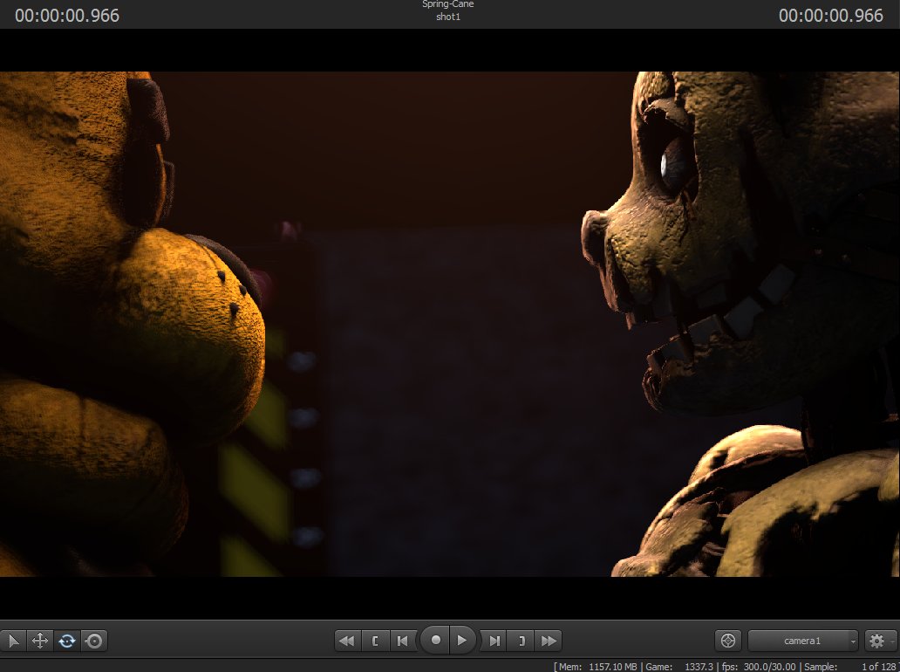Activate the Rotate manipulator tool

(67, 641)
